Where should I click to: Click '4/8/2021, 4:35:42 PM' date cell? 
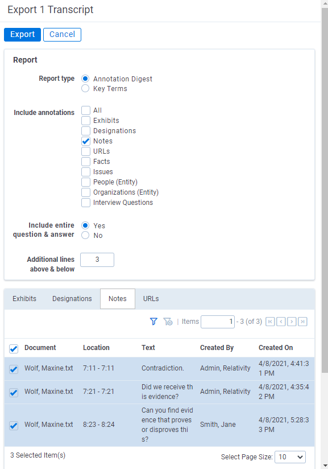[284, 392]
